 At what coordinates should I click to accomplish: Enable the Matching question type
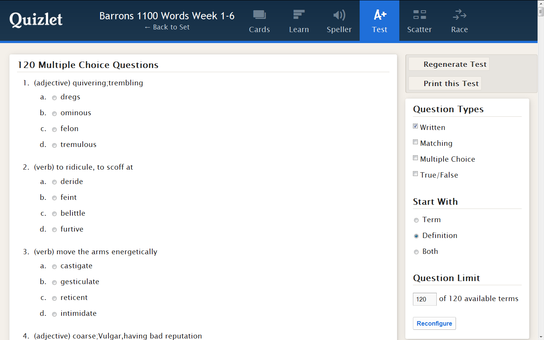(416, 142)
